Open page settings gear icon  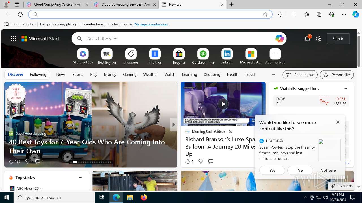319,39
